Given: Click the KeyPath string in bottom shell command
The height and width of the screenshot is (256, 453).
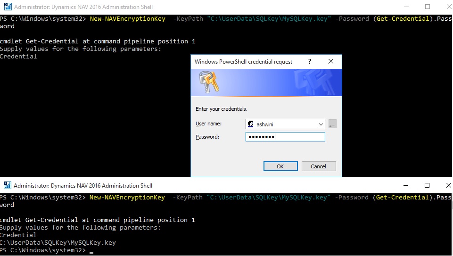Looking at the screenshot, I should tap(268, 198).
